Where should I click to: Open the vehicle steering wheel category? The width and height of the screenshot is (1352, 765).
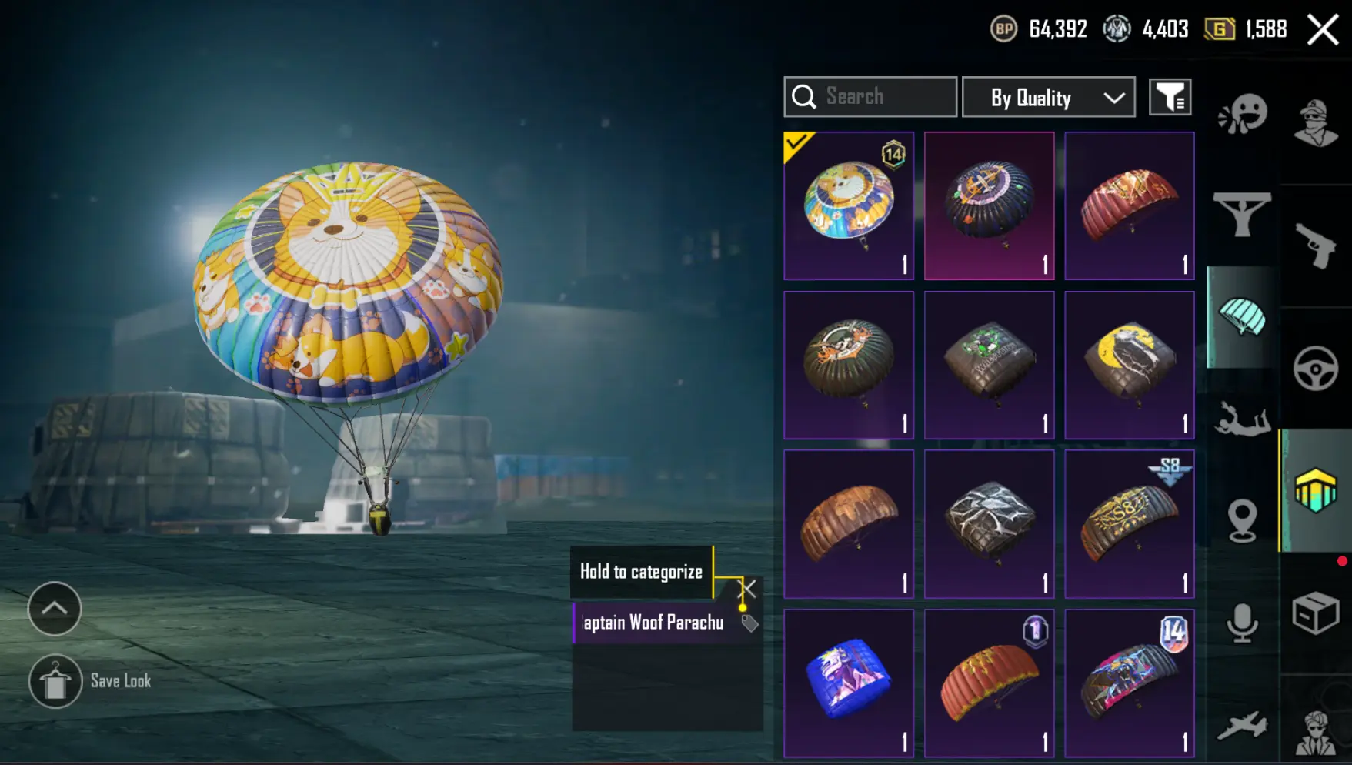pos(1315,369)
